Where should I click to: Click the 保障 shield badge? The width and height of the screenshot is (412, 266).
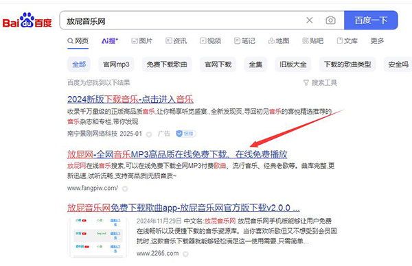[186, 134]
